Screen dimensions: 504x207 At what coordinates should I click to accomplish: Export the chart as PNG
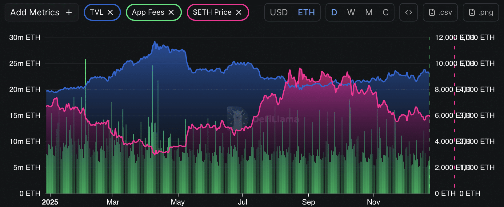click(x=481, y=12)
